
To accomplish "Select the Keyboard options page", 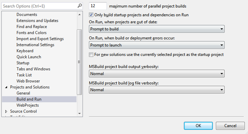I will (25, 51).
